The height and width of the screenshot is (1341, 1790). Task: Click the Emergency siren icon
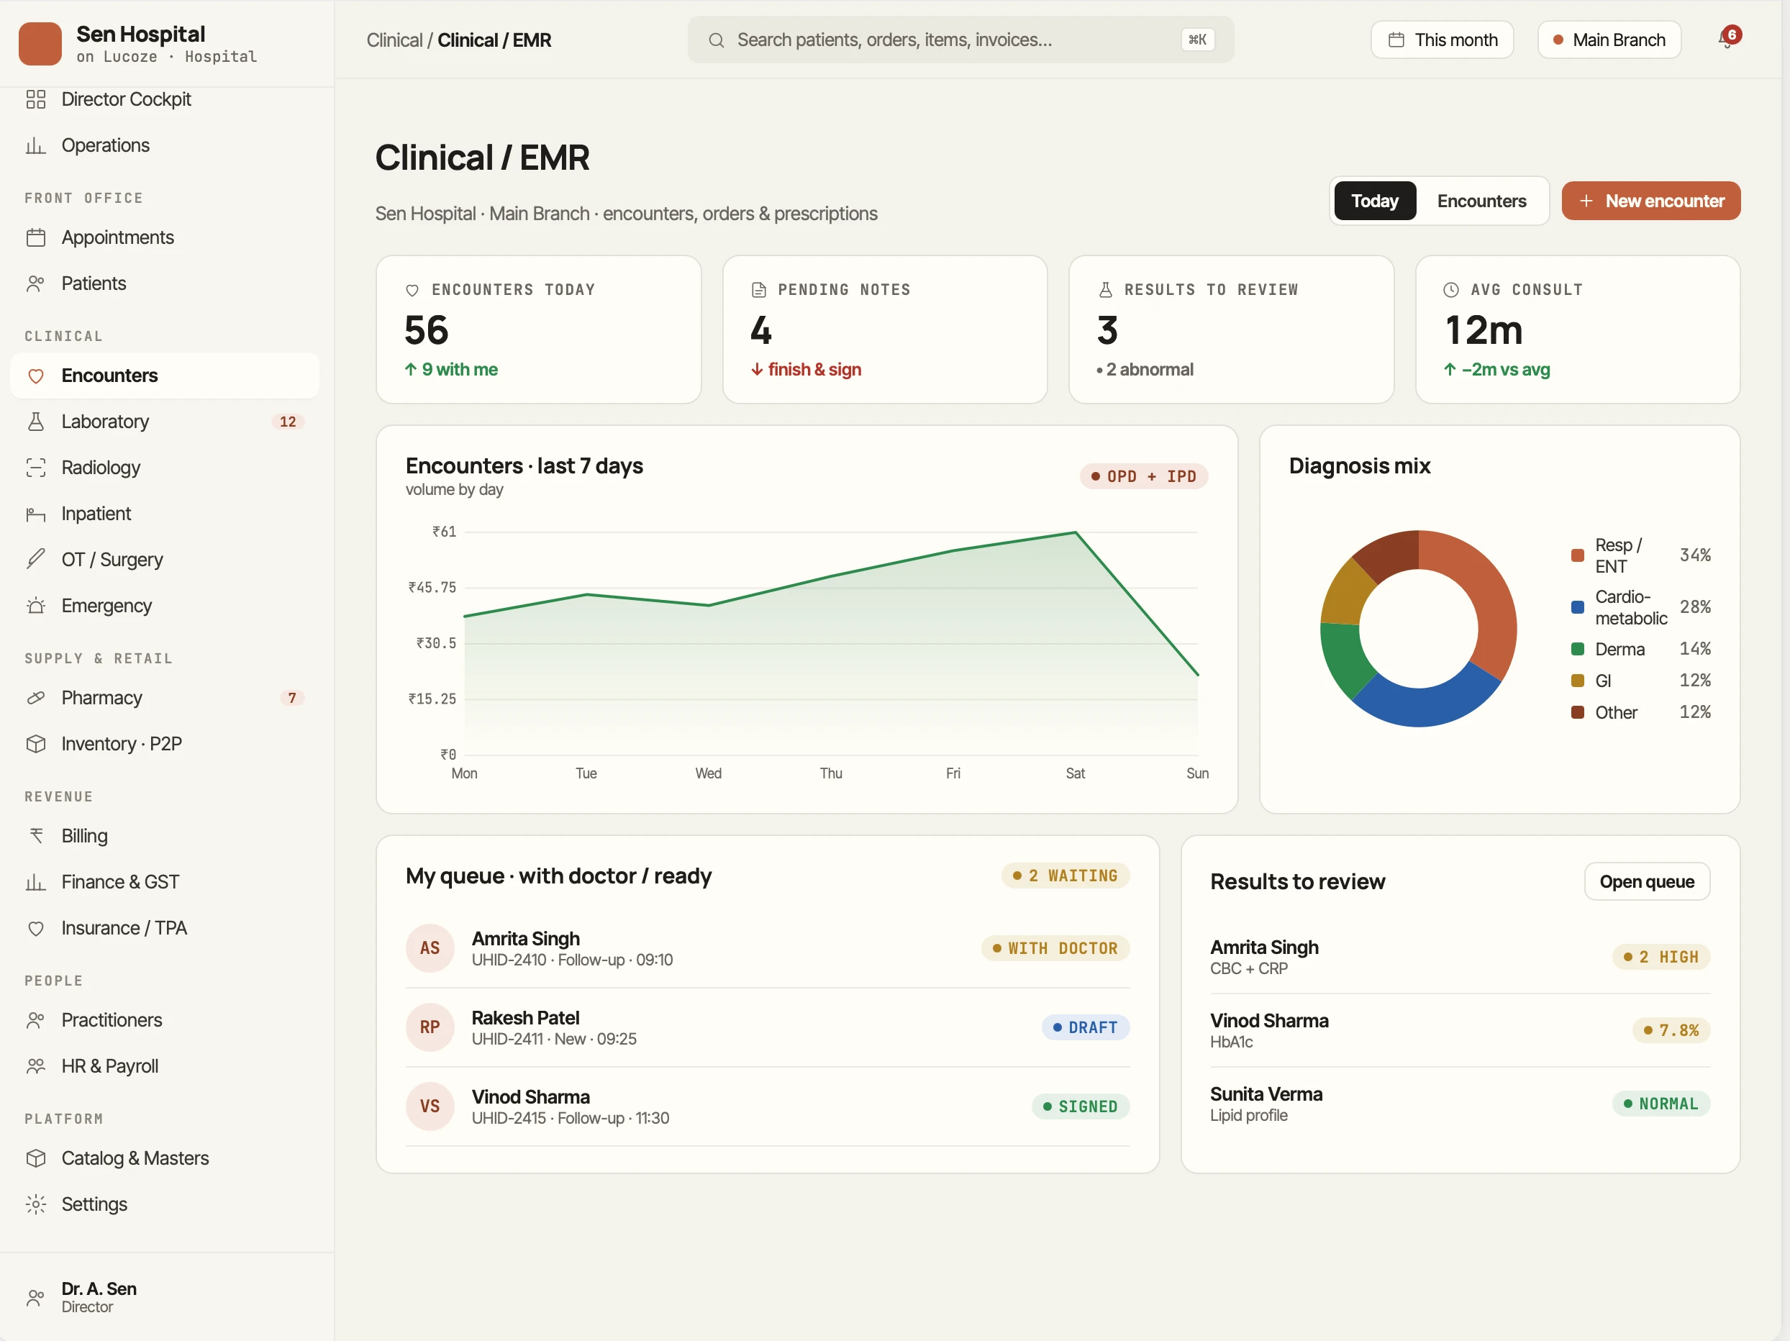click(x=35, y=606)
